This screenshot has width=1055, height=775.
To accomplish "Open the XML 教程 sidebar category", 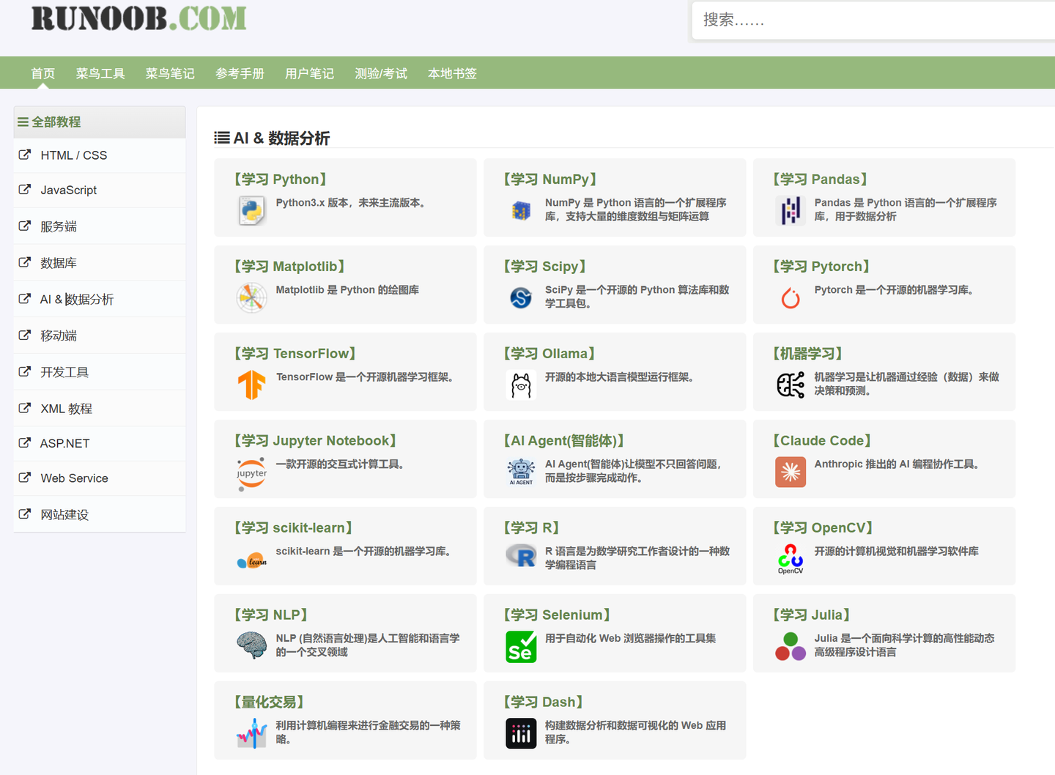I will point(100,409).
